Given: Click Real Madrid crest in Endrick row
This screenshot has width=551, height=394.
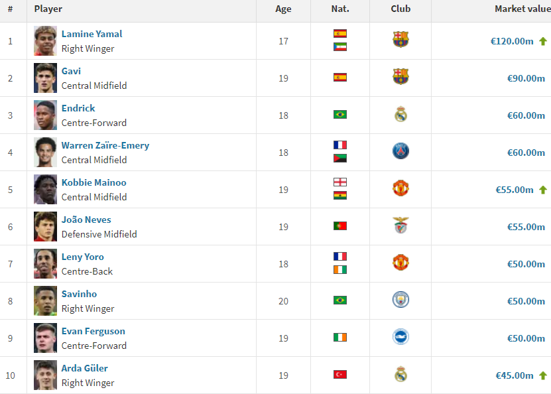Looking at the screenshot, I should 400,115.
